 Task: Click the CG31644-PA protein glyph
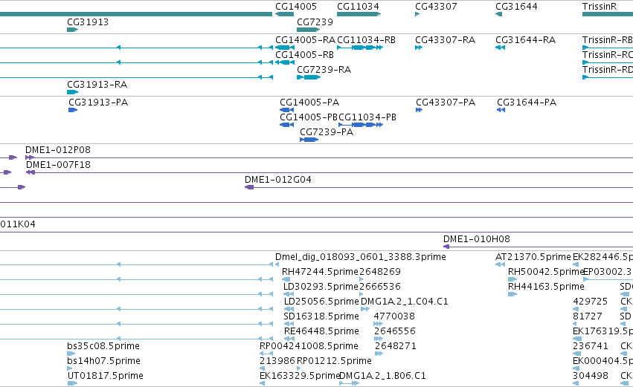point(501,110)
